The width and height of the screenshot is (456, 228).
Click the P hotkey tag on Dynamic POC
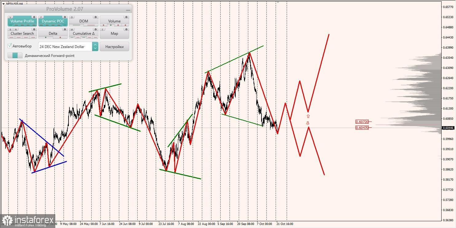tap(41, 17)
